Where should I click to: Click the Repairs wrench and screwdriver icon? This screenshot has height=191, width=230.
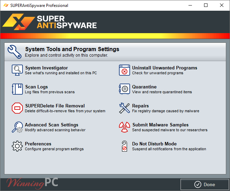coord(125,108)
